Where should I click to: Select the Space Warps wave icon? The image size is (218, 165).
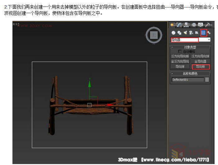(204, 33)
